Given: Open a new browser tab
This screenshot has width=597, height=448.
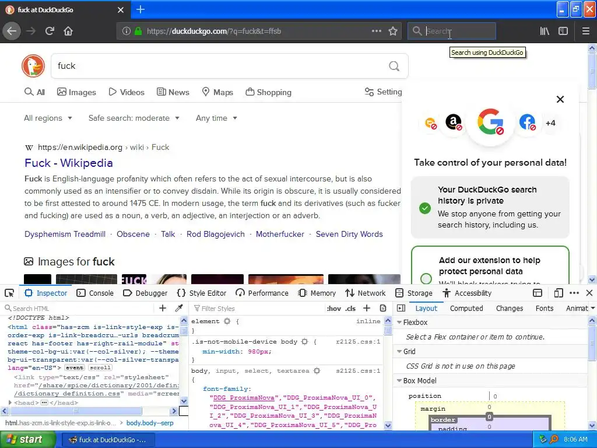Looking at the screenshot, I should point(141,9).
